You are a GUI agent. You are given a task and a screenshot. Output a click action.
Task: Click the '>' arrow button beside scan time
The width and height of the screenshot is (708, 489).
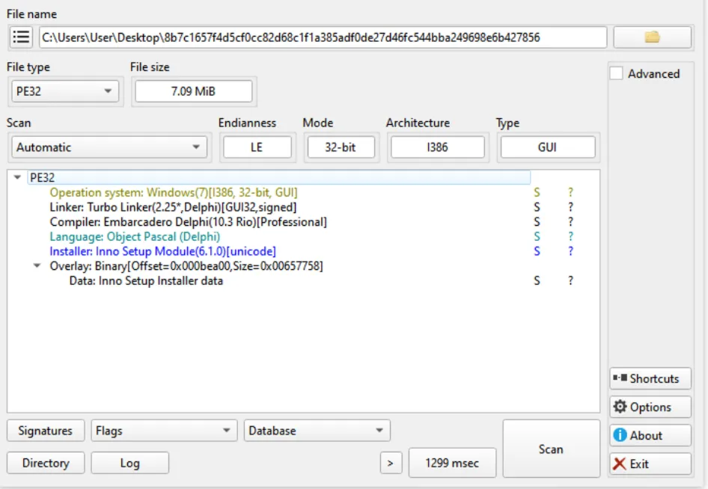[x=390, y=463]
